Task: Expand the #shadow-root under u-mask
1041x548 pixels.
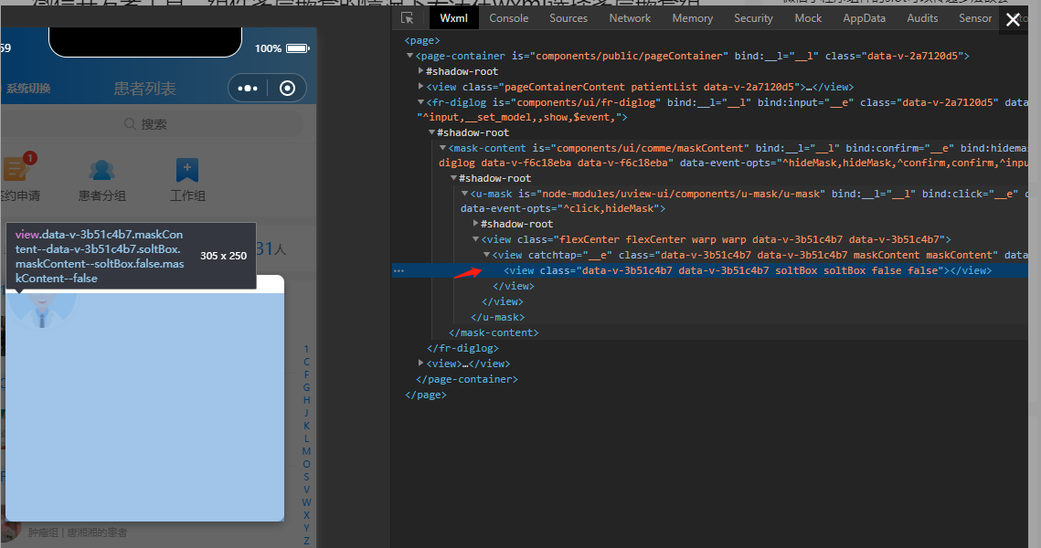Action: tap(476, 224)
